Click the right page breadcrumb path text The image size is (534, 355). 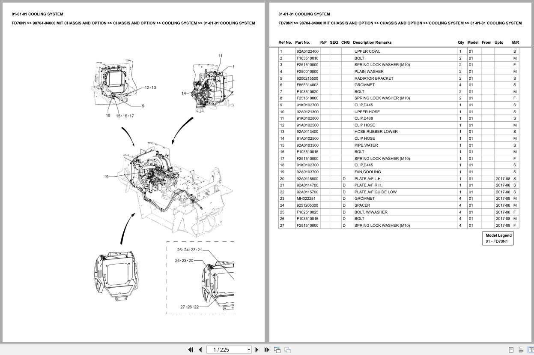(x=400, y=23)
